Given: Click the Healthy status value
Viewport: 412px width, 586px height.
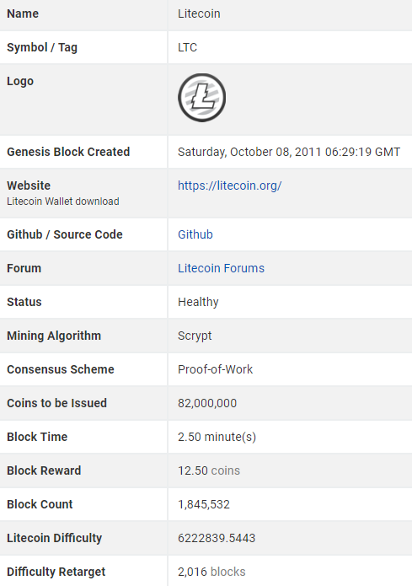Looking at the screenshot, I should pyautogui.click(x=198, y=302).
